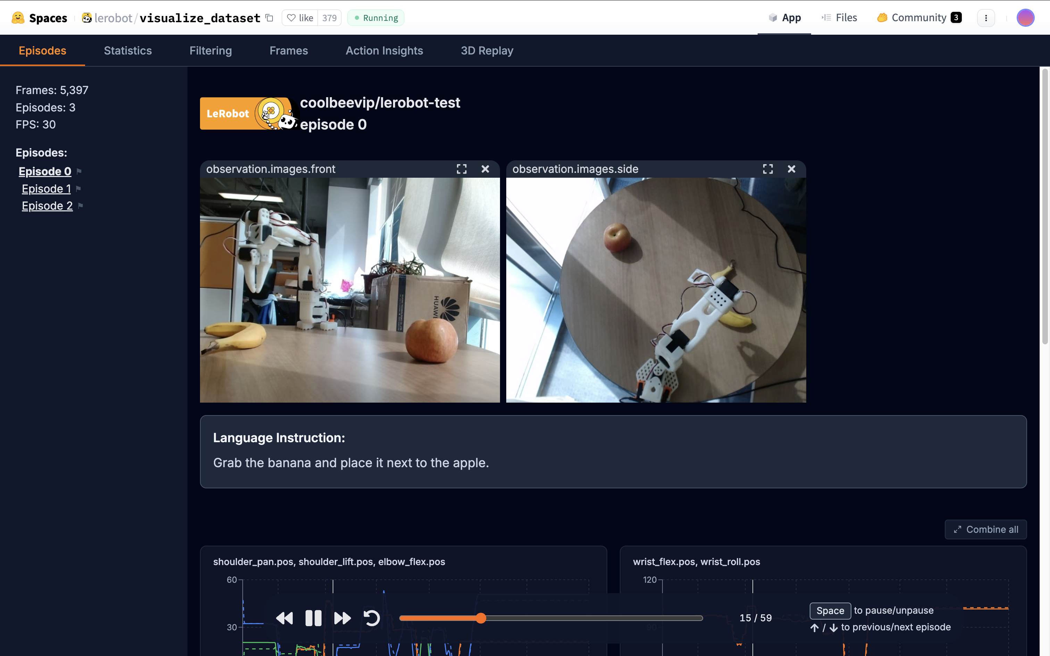This screenshot has height=656, width=1050.
Task: Restart playback with the replay icon
Action: click(372, 618)
